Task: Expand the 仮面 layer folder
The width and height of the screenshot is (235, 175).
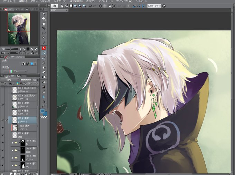Action: (x=12, y=150)
